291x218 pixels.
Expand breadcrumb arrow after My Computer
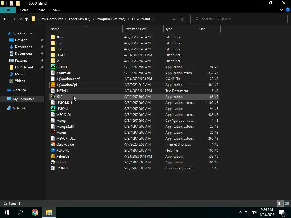[x=66, y=19]
